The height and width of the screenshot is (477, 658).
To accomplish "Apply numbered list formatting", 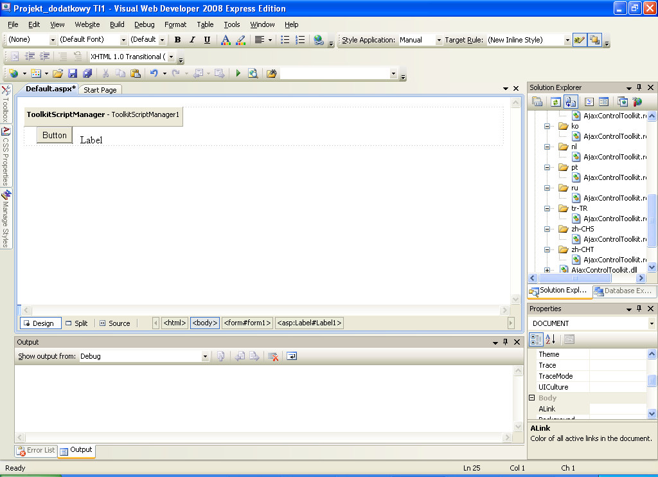I will 300,40.
